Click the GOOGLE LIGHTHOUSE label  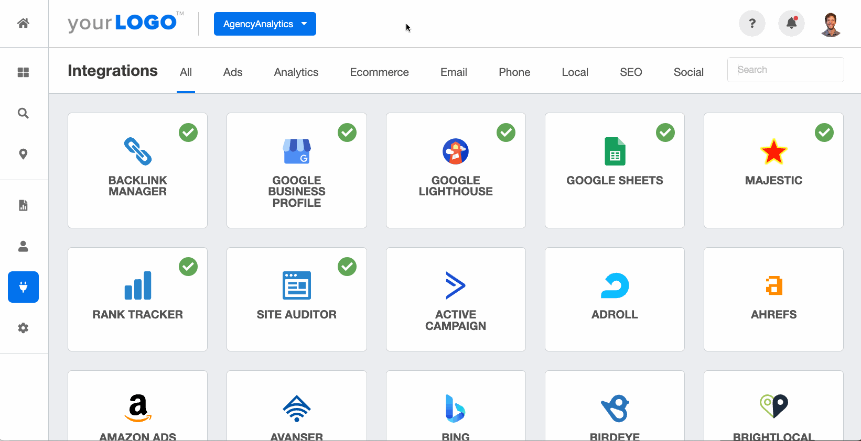456,186
